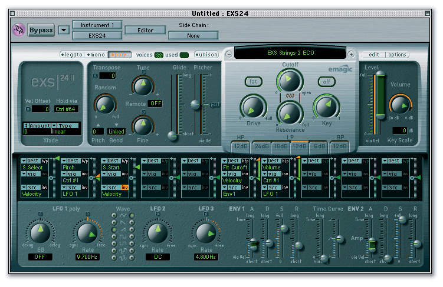The image size is (443, 287).
Task: Click the LFO 1 EG decay/delay knob
Action: coord(40,233)
